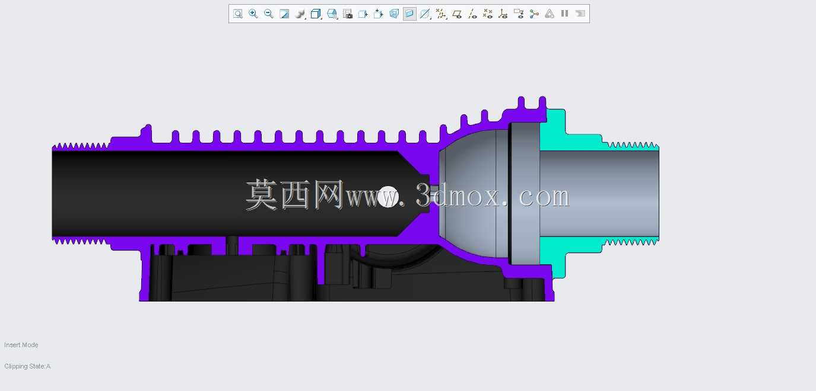The height and width of the screenshot is (391, 816).
Task: Toggle the Perspective View icon
Action: (394, 14)
